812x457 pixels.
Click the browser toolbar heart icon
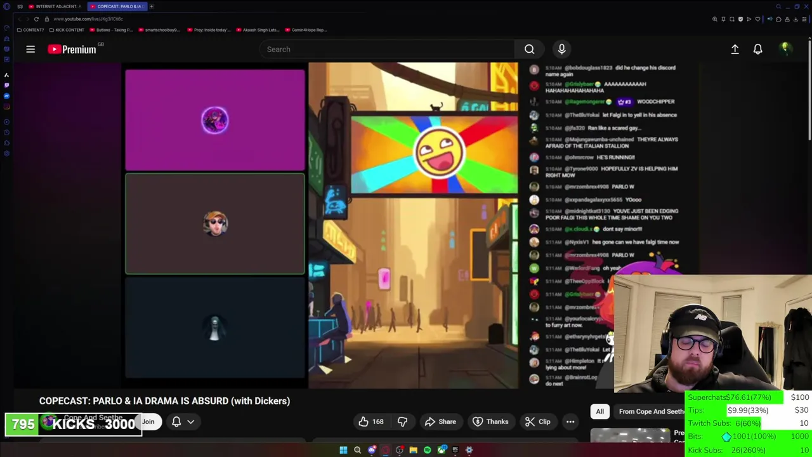(x=757, y=19)
